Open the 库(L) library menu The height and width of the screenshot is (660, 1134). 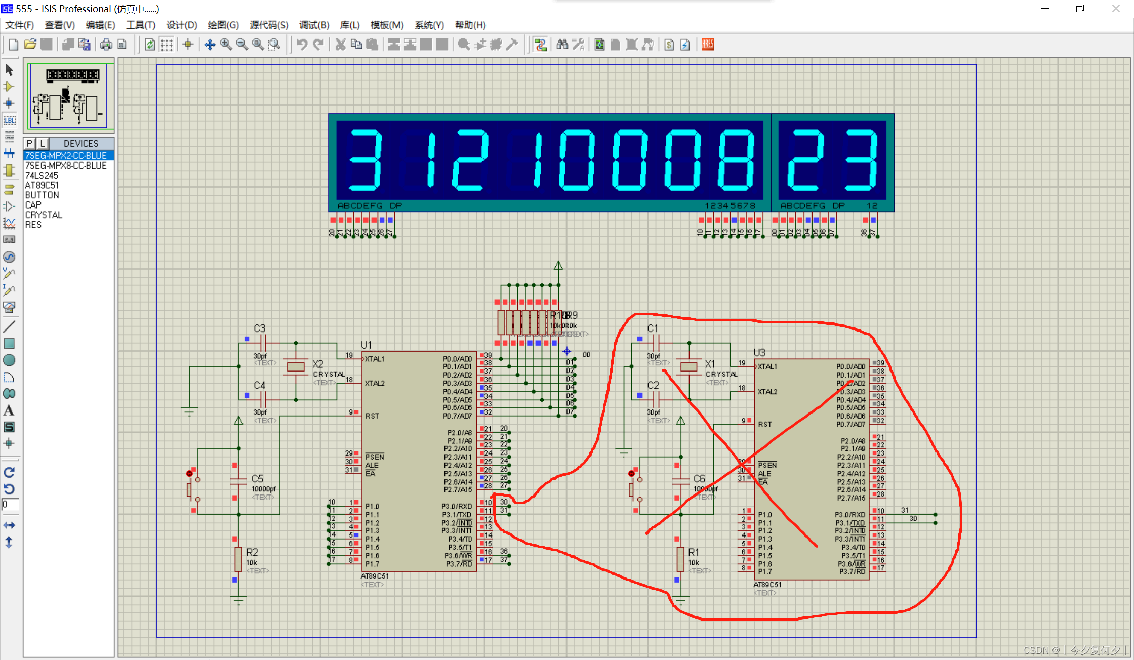click(x=349, y=25)
